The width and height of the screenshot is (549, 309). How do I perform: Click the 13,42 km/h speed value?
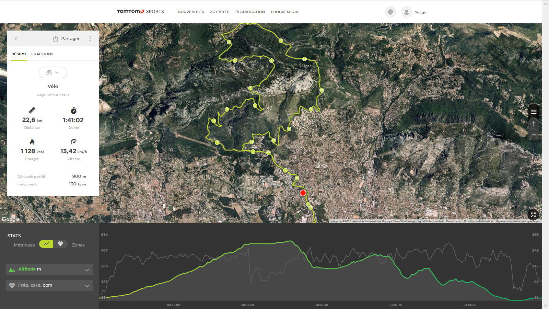click(x=74, y=151)
